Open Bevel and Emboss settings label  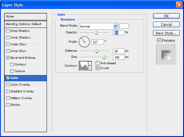click(23, 58)
